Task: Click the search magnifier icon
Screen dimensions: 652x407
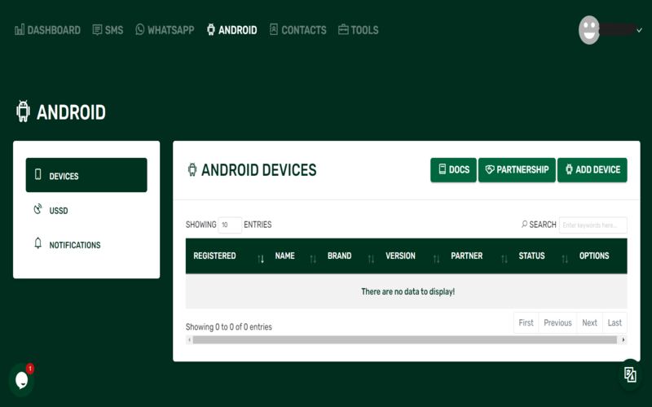Action: coord(524,225)
